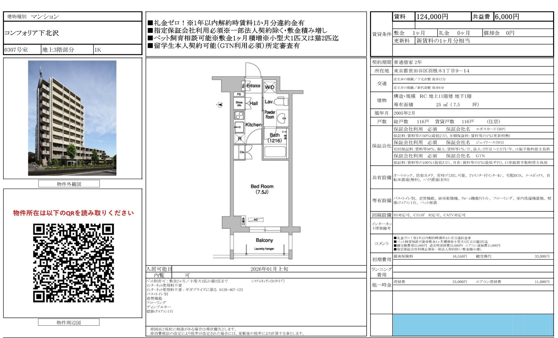Click the AC unit symbol in the Bed Room
558x338 pixels.
(255, 220)
